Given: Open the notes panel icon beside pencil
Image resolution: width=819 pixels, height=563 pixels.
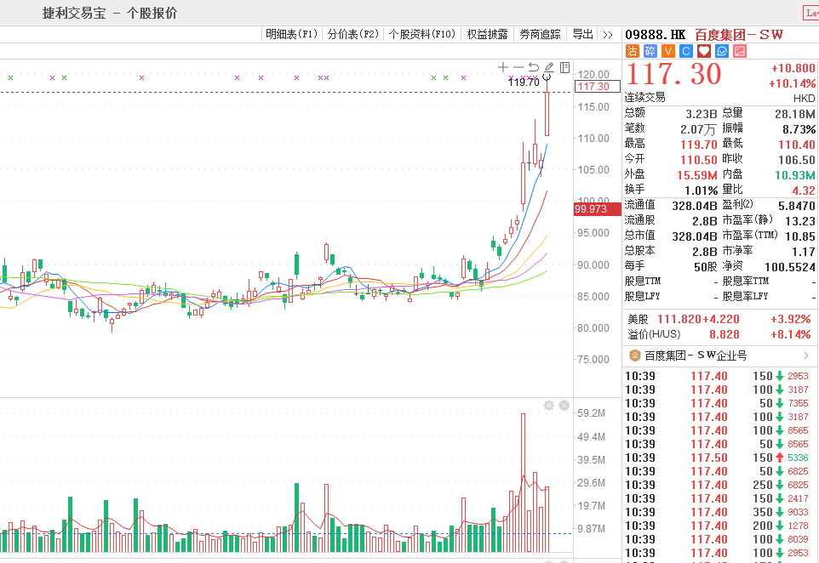Looking at the screenshot, I should pyautogui.click(x=564, y=67).
